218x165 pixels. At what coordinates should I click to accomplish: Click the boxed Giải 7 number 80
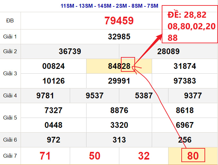click(x=193, y=155)
